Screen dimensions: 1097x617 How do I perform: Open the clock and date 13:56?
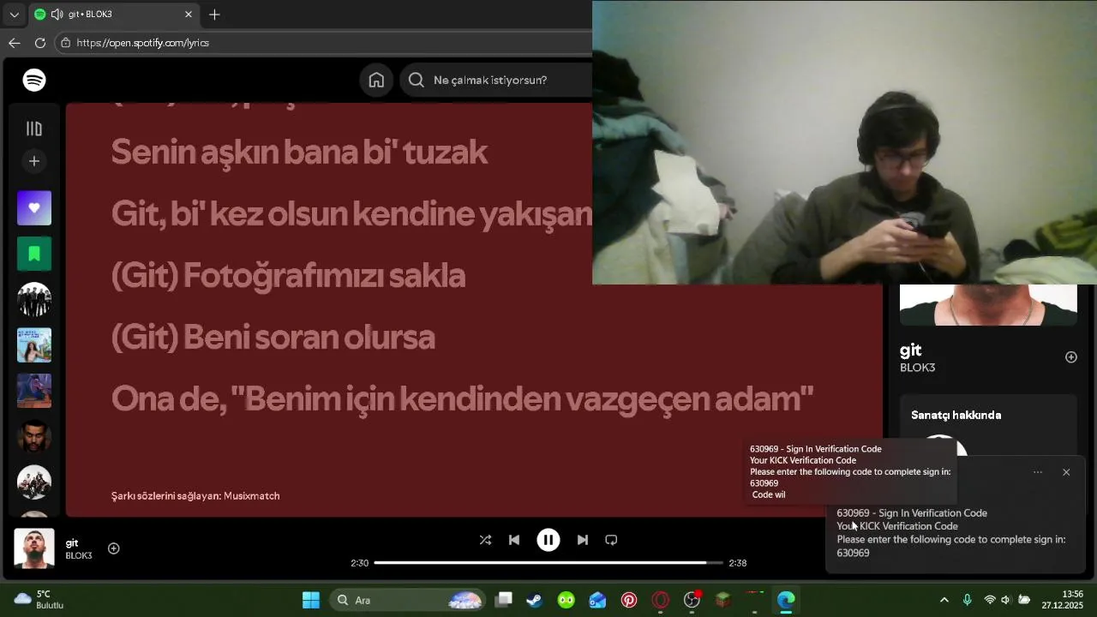pyautogui.click(x=1063, y=600)
